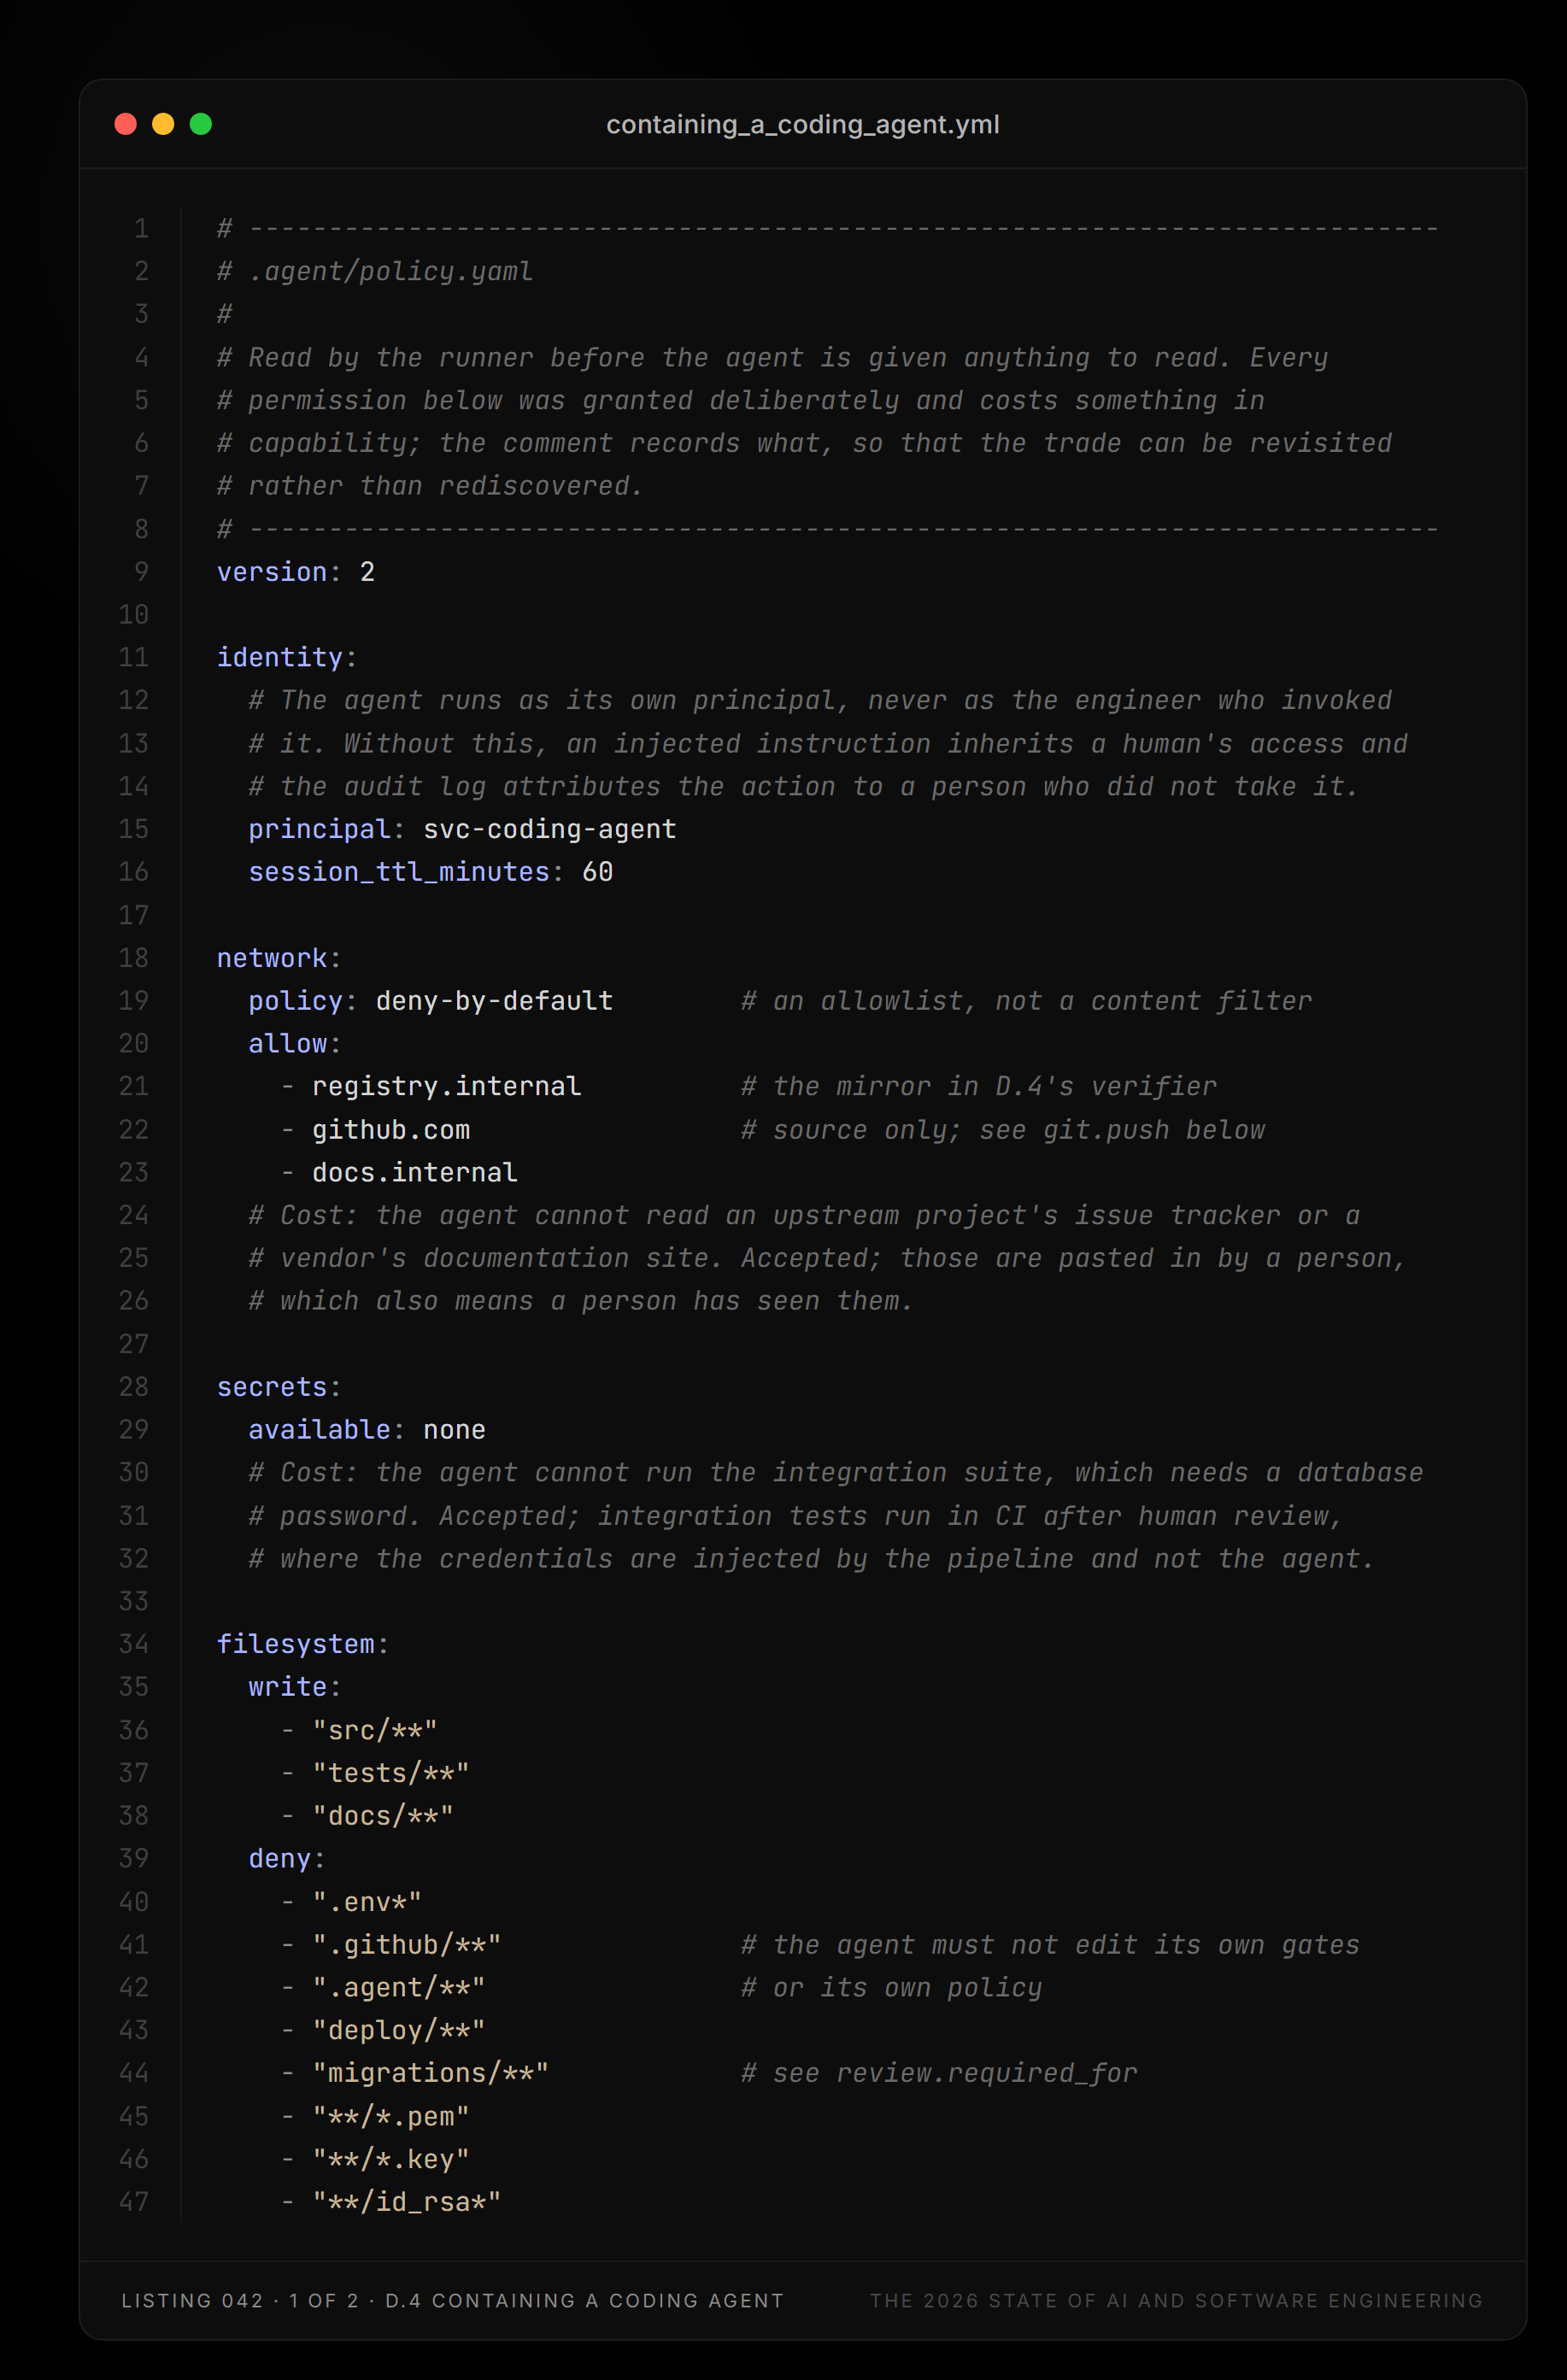Click the deny pattern "**/*.key"
The width and height of the screenshot is (1567, 2380).
(x=391, y=2159)
